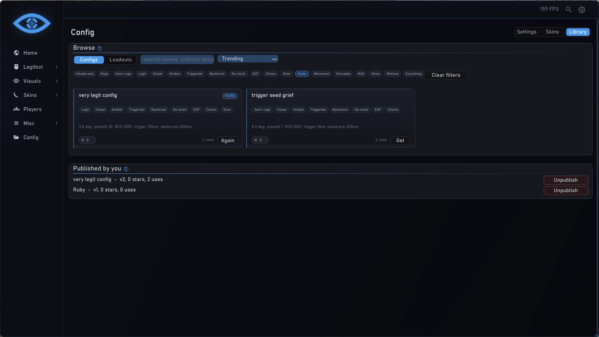
Task: Click the Skins knife icon
Action: tap(16, 95)
